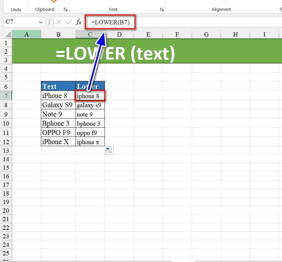Click the Enter checkmark in formula bar
This screenshot has height=262, width=282.
69,22
